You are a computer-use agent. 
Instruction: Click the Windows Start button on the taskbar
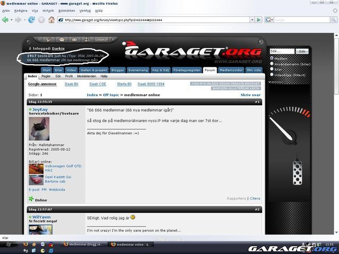tap(9, 244)
